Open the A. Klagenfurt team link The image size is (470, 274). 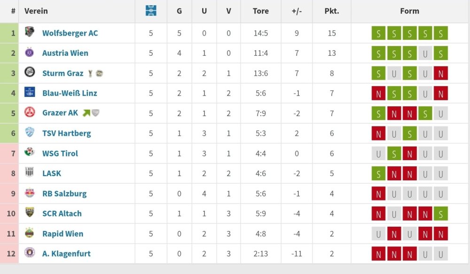(66, 253)
